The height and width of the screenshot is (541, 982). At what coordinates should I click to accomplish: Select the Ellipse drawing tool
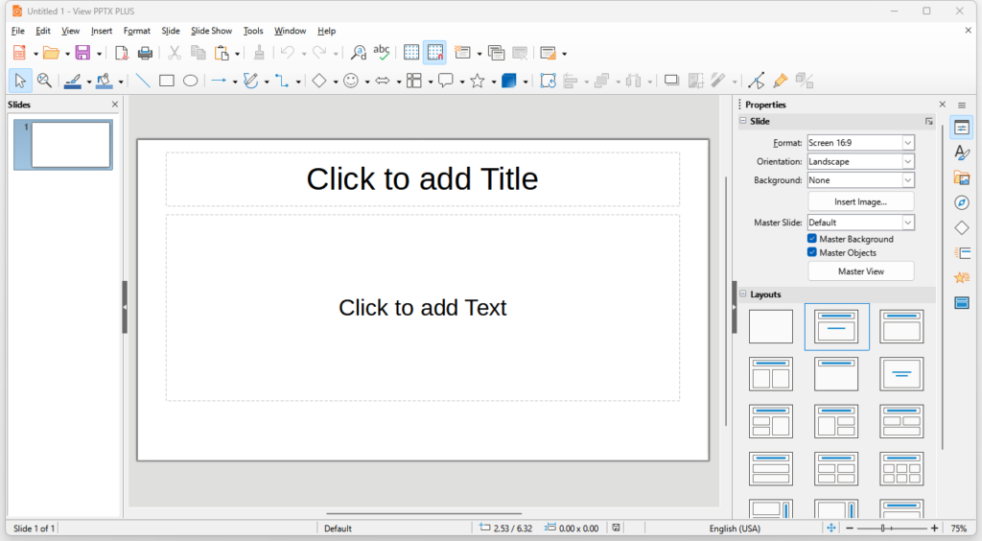pos(191,81)
